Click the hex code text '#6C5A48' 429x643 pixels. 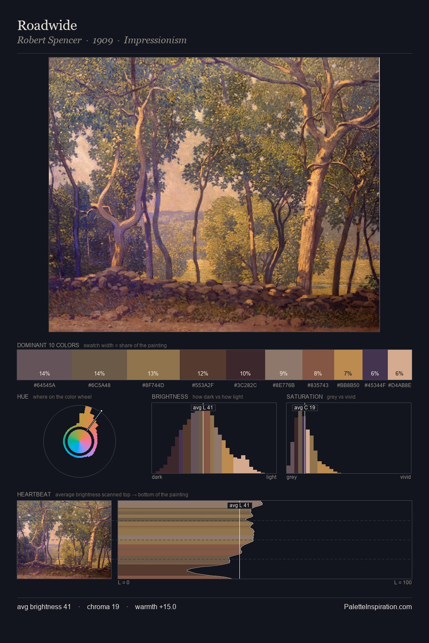100,385
